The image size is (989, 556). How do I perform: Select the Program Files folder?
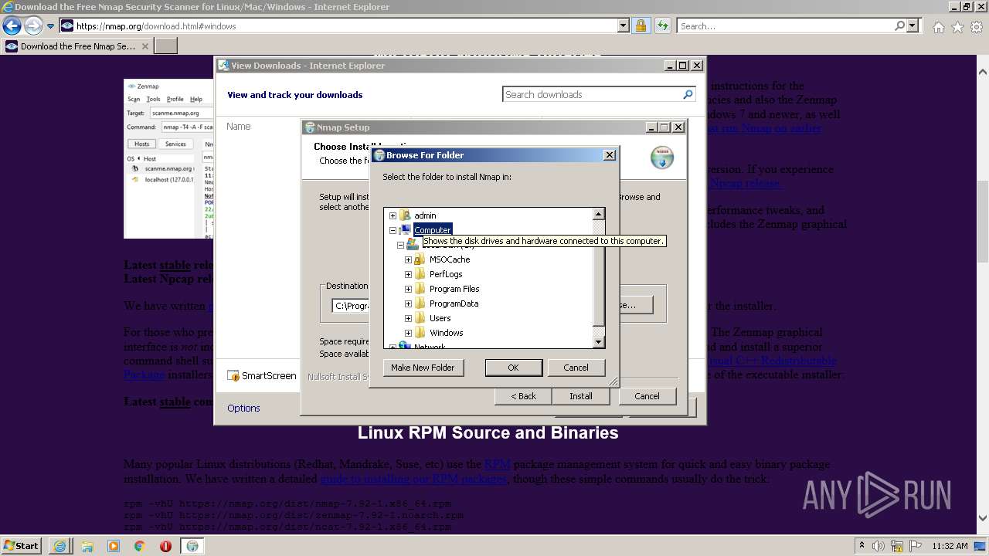click(x=454, y=289)
